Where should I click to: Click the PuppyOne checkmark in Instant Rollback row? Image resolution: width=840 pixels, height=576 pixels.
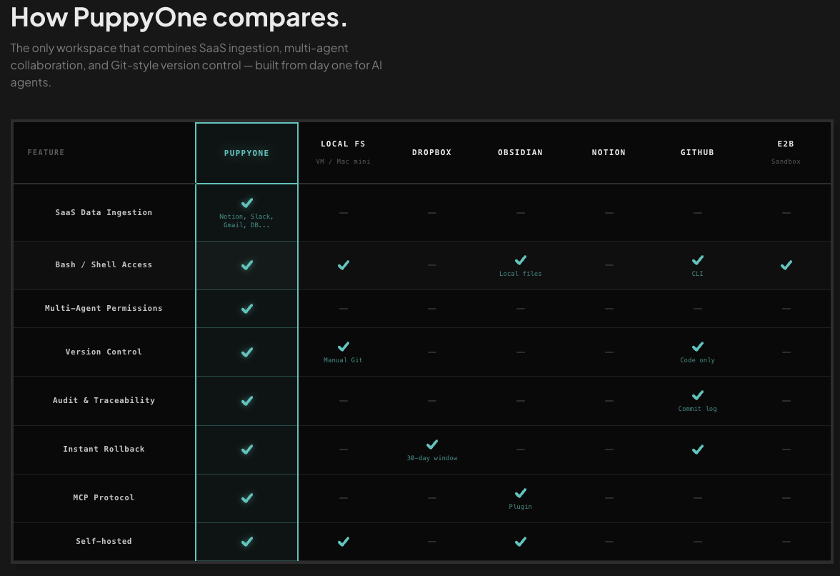247,450
